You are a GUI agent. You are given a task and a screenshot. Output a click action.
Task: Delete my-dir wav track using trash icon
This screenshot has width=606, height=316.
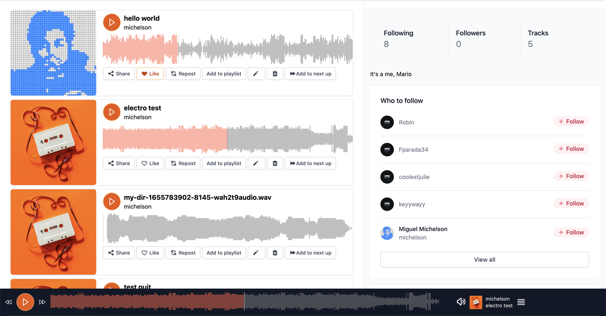[x=275, y=253]
